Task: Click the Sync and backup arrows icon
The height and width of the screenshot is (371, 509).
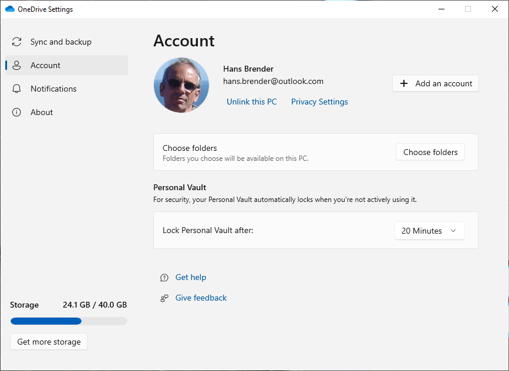Action: 17,42
